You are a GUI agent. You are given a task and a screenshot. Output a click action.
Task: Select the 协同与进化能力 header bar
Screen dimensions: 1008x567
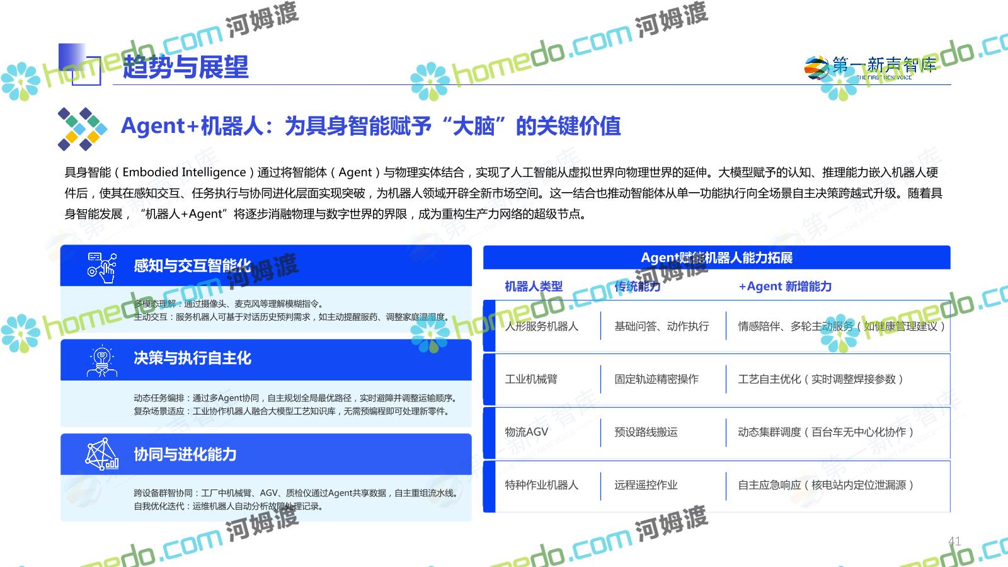coord(266,454)
